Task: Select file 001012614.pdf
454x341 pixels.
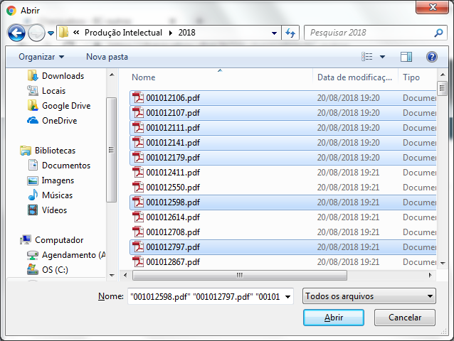Action: (x=283, y=217)
